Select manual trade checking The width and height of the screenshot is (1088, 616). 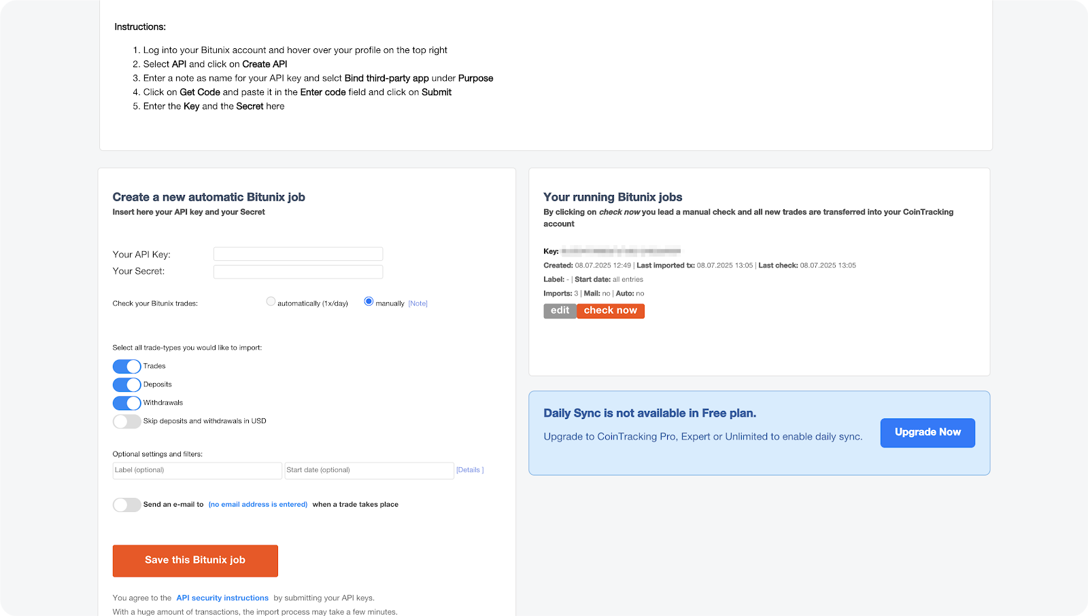point(368,301)
